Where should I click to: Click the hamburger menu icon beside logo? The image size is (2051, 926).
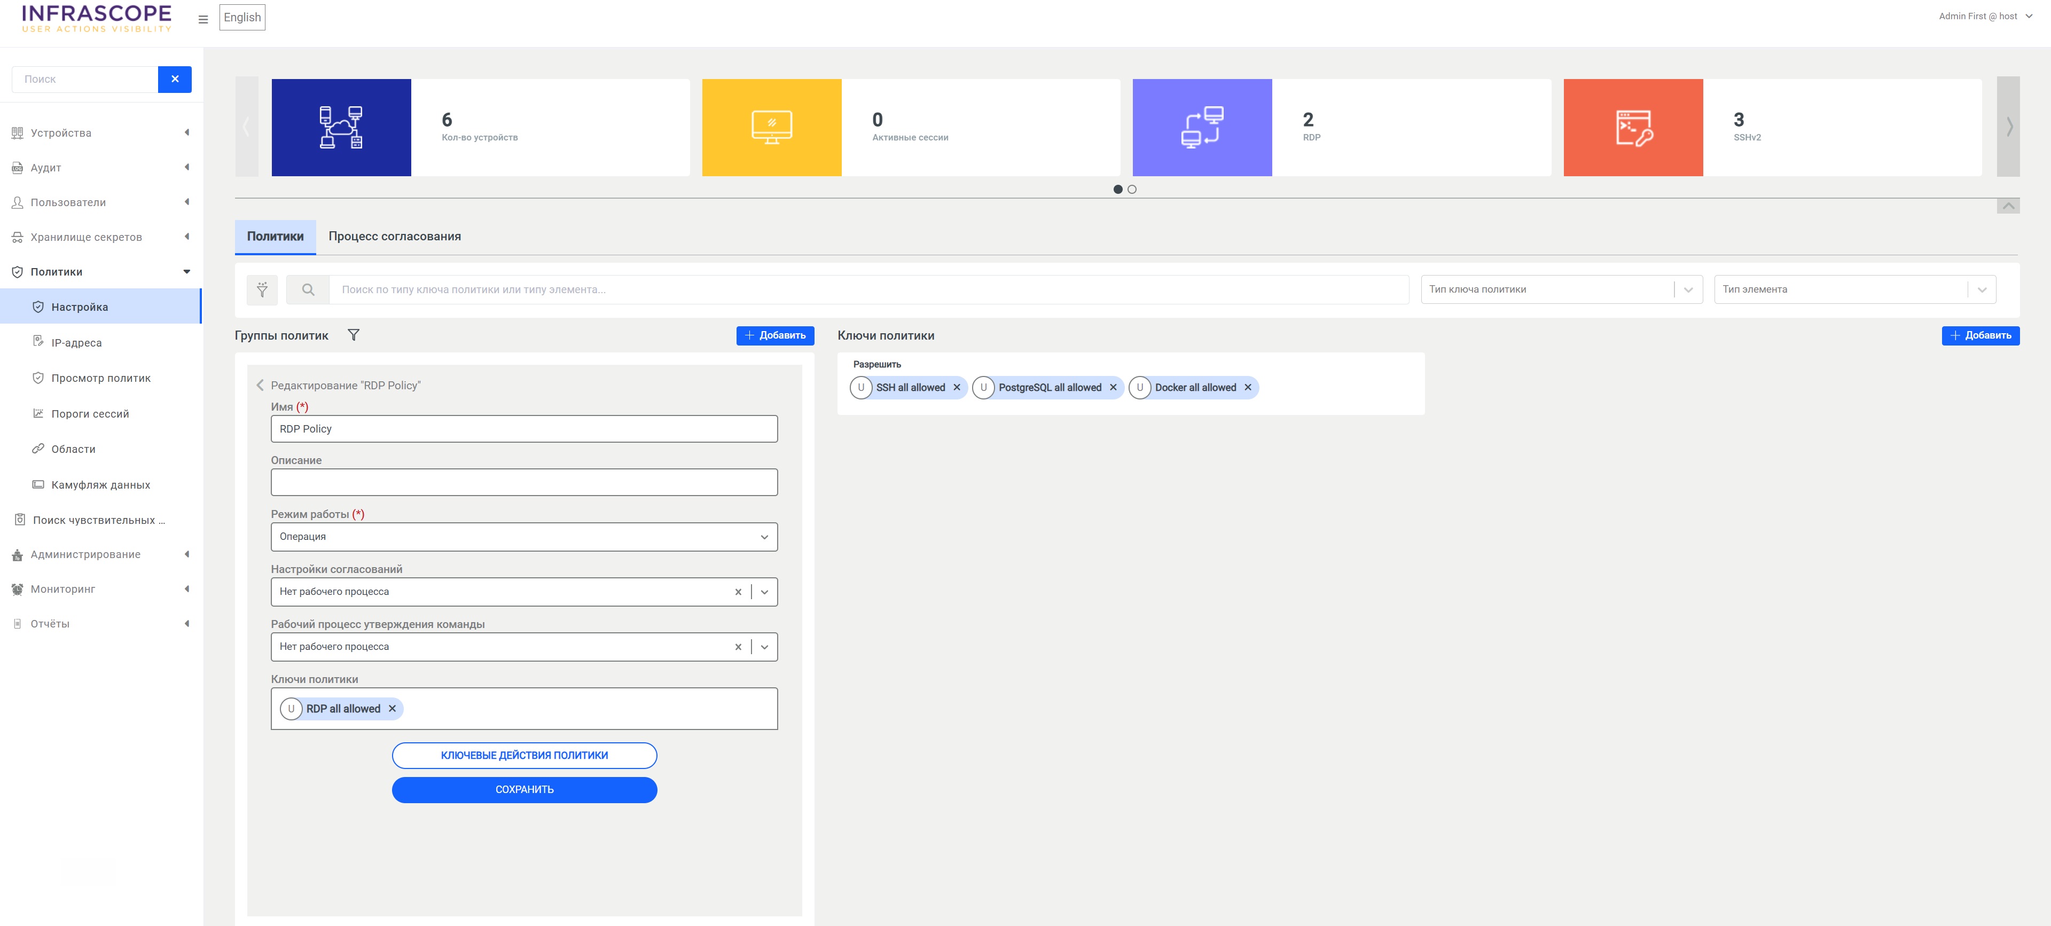[203, 19]
